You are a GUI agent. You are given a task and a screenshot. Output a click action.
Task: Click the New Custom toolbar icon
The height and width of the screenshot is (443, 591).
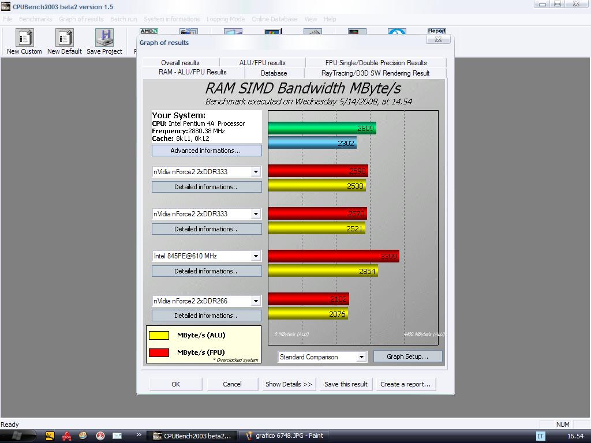pos(24,37)
